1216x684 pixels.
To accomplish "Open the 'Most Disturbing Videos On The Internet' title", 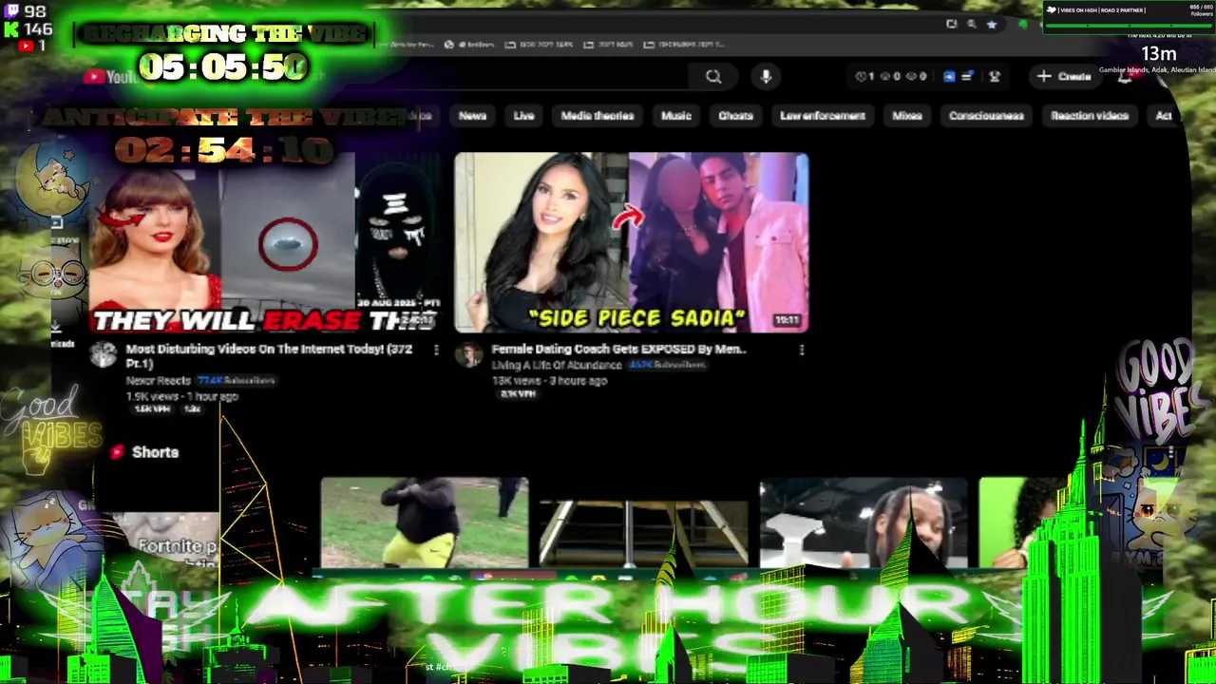I will [x=270, y=356].
